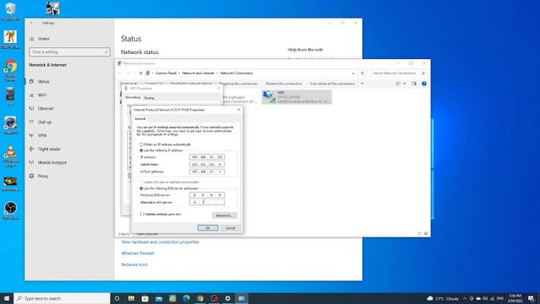The image size is (540, 304).
Task: Select the WiFi adapter in Network Connections
Action: [x=296, y=97]
